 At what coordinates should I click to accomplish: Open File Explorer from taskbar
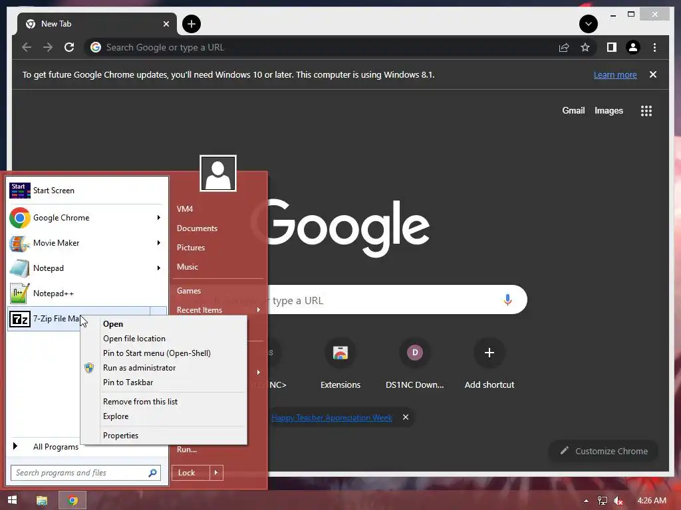[42, 501]
